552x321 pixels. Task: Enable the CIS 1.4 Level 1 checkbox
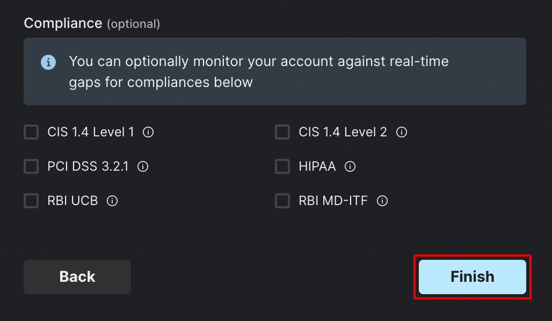31,133
